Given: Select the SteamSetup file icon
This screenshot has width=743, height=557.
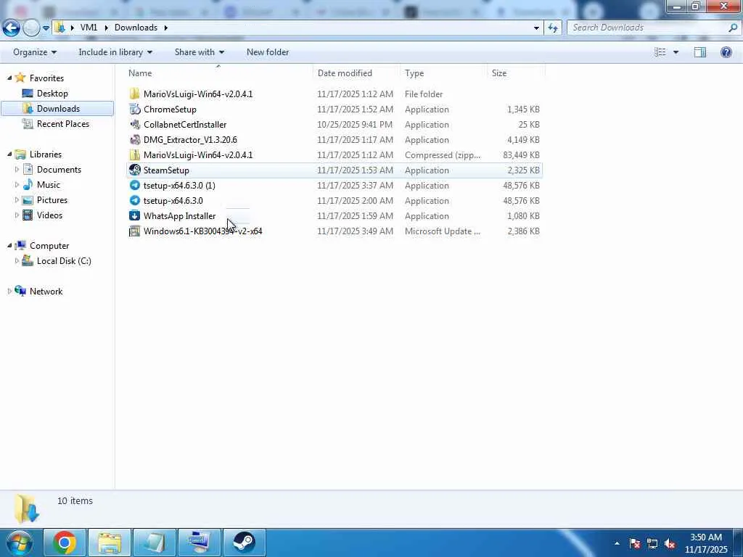Looking at the screenshot, I should coord(134,170).
